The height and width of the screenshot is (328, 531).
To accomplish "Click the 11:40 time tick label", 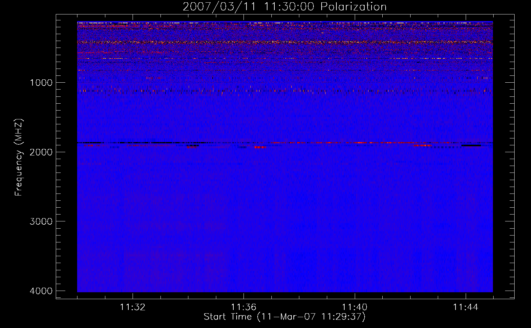I will (x=355, y=307).
